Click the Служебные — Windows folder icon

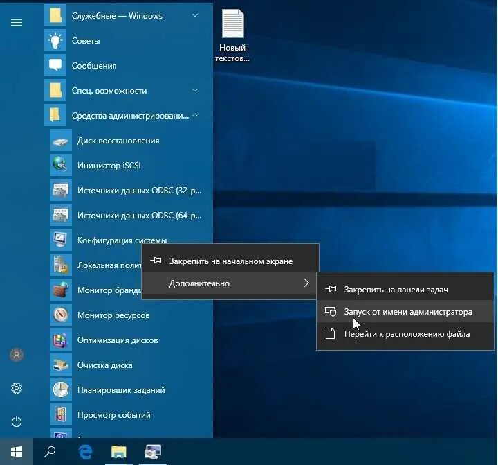(x=55, y=15)
